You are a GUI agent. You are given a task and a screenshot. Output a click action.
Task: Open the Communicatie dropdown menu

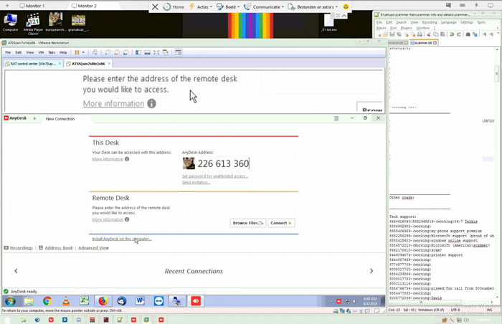click(x=265, y=6)
